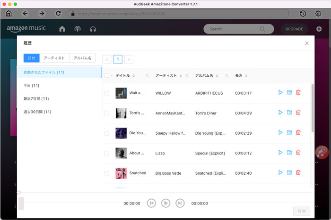Play the Tom's Diner track
Screen dimensions: 331x220
[x=280, y=112]
